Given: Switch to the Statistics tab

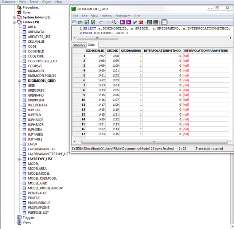Looking at the screenshot, I should (x=79, y=45).
